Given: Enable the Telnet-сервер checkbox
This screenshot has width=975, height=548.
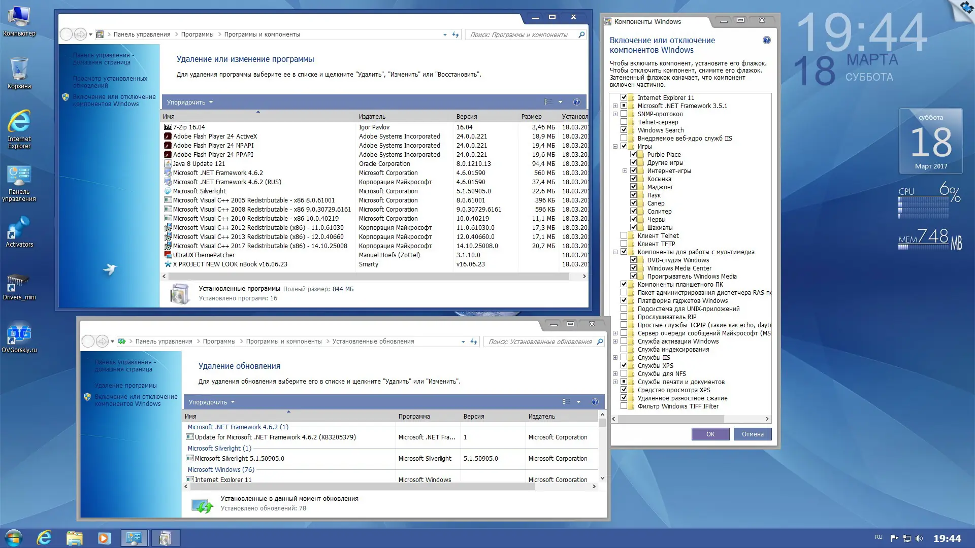Looking at the screenshot, I should (x=624, y=122).
